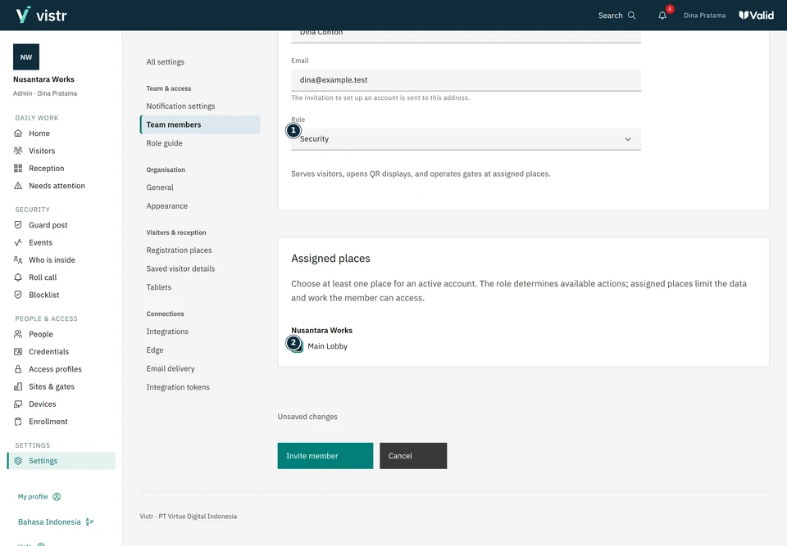Open General organisation settings
The width and height of the screenshot is (787, 546).
click(x=160, y=187)
